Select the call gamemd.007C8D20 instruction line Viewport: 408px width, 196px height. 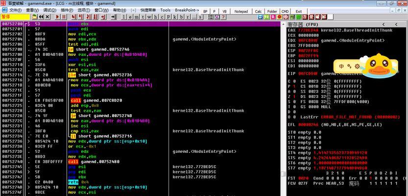coord(96,100)
